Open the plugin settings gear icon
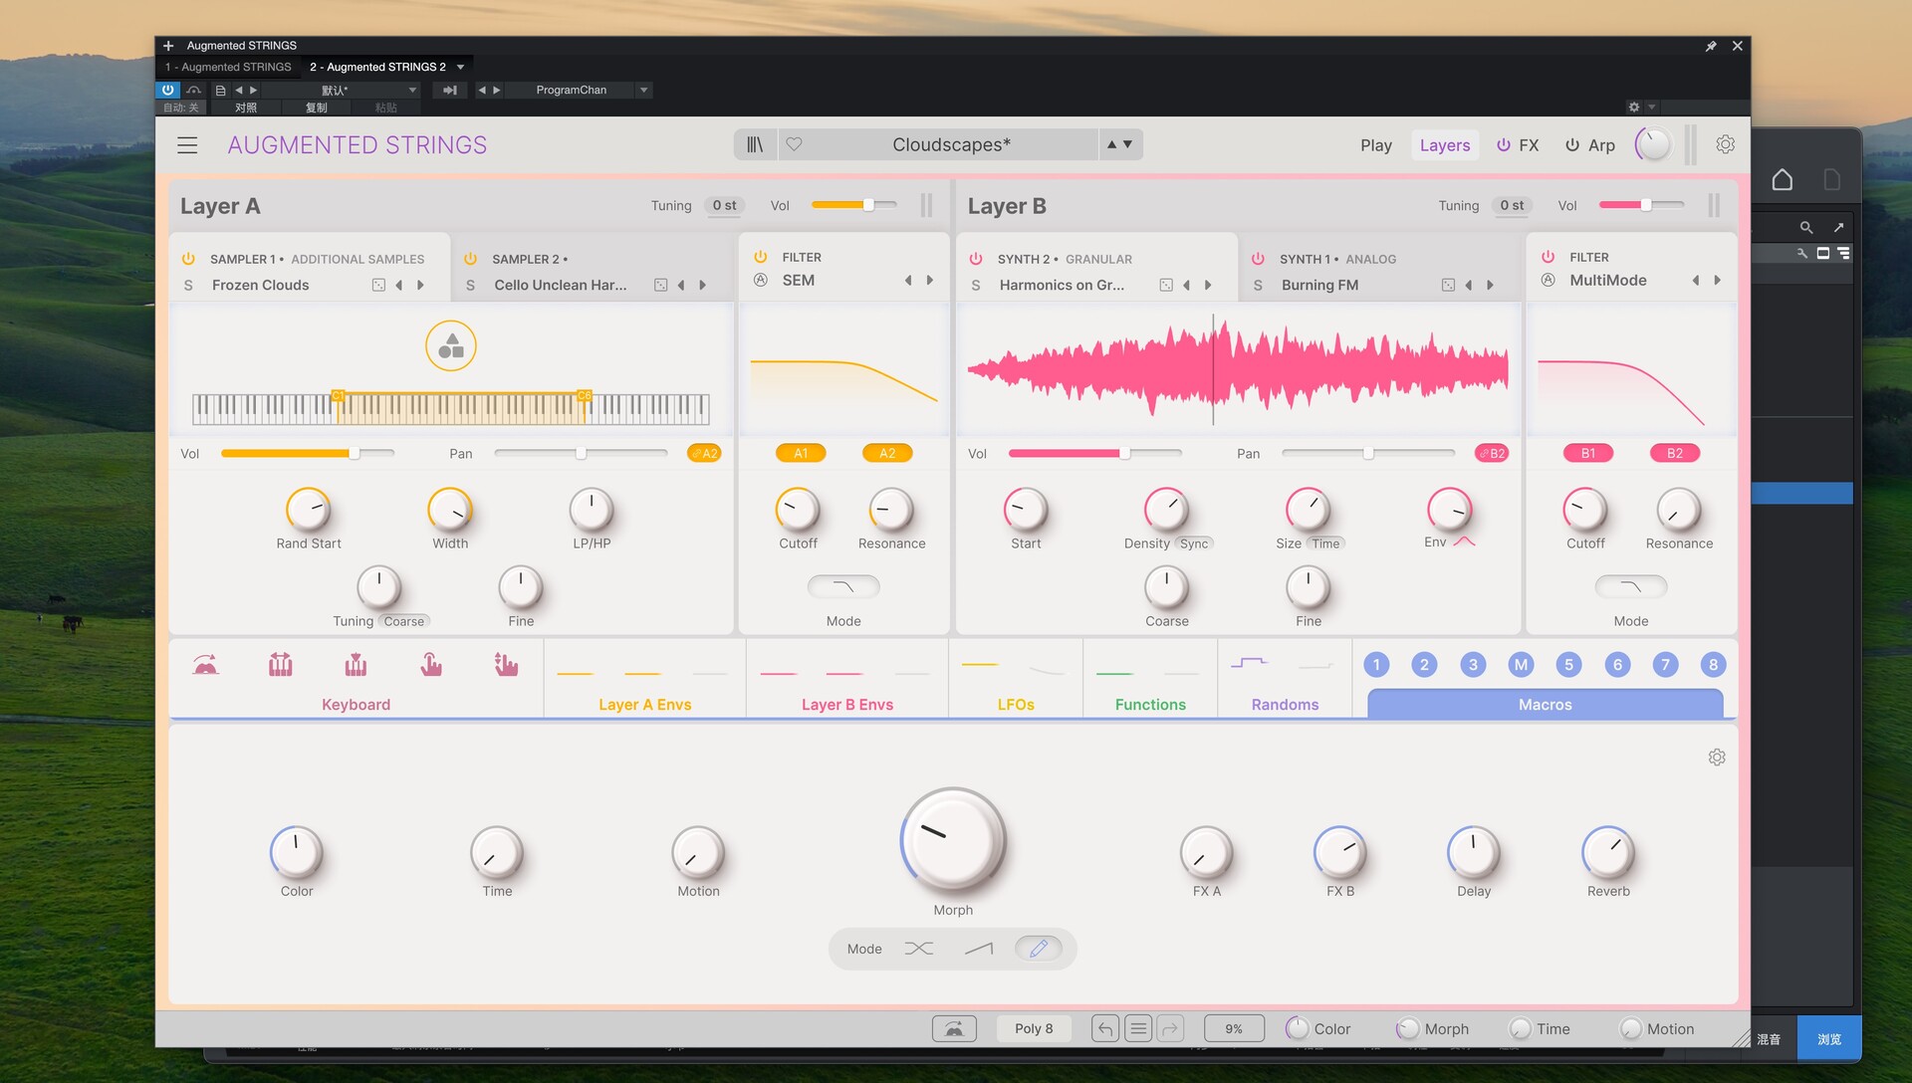Image resolution: width=1912 pixels, height=1083 pixels. (x=1725, y=144)
